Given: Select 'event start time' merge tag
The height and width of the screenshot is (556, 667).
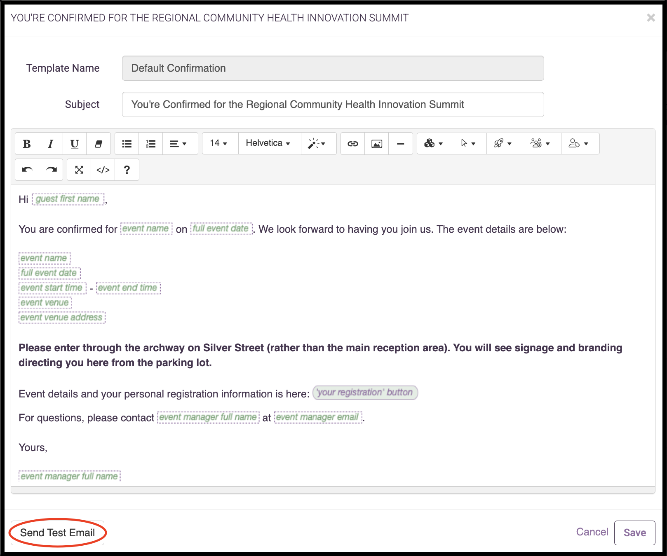Looking at the screenshot, I should click(52, 288).
